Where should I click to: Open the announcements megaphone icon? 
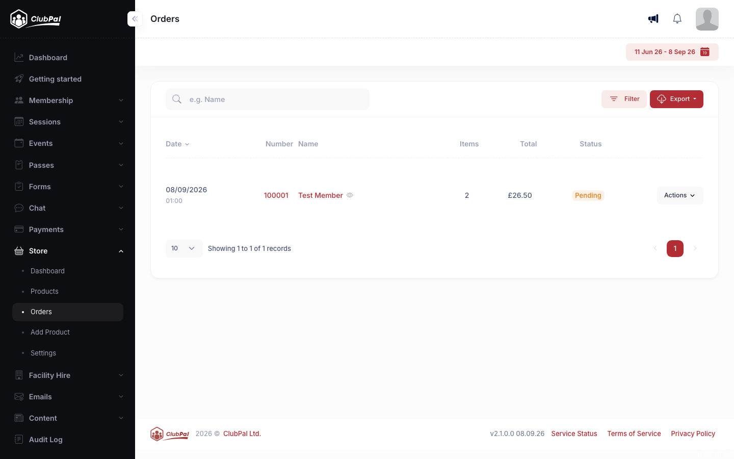[653, 19]
